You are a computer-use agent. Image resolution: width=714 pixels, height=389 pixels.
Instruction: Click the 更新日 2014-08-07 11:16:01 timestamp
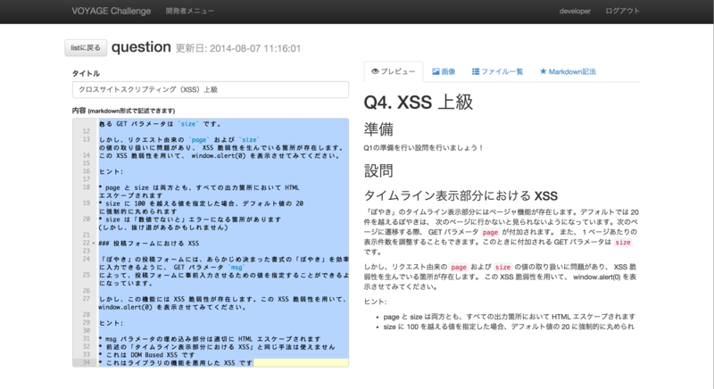(238, 48)
